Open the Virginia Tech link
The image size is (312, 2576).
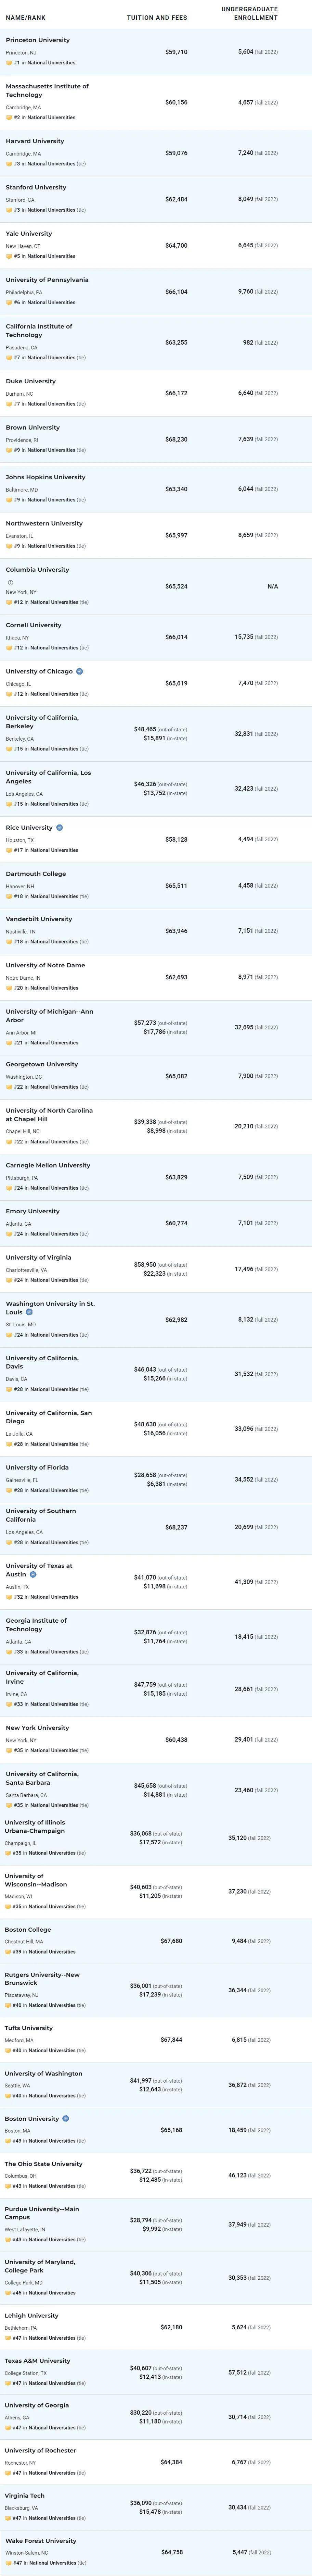click(x=25, y=2495)
